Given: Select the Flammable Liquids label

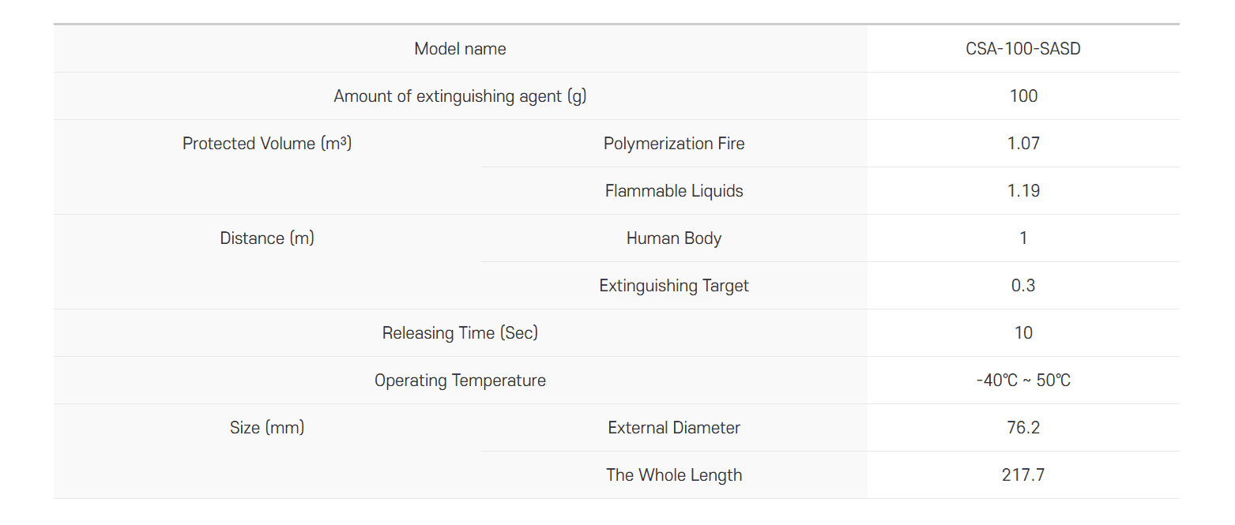Looking at the screenshot, I should [673, 191].
